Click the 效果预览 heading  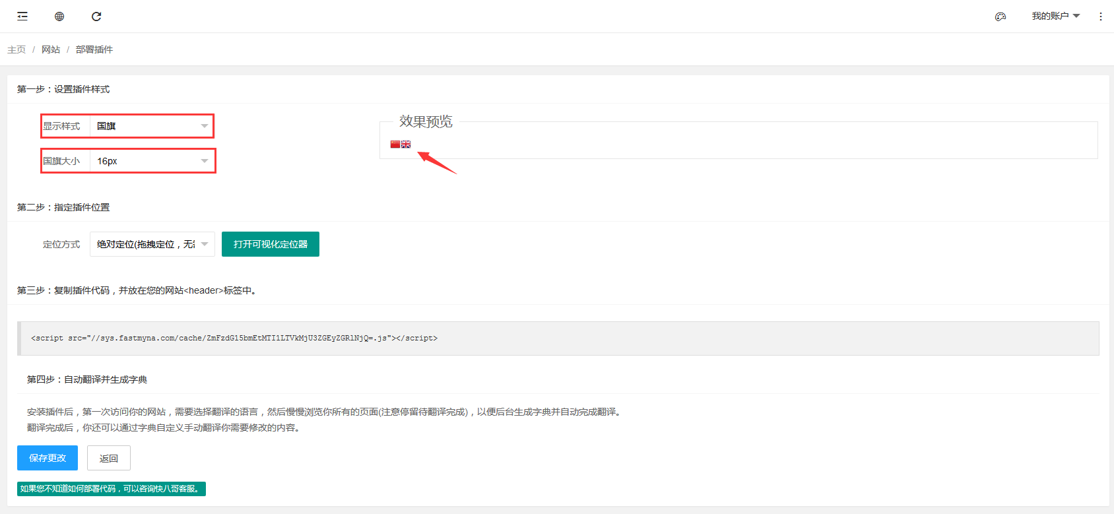tap(426, 121)
